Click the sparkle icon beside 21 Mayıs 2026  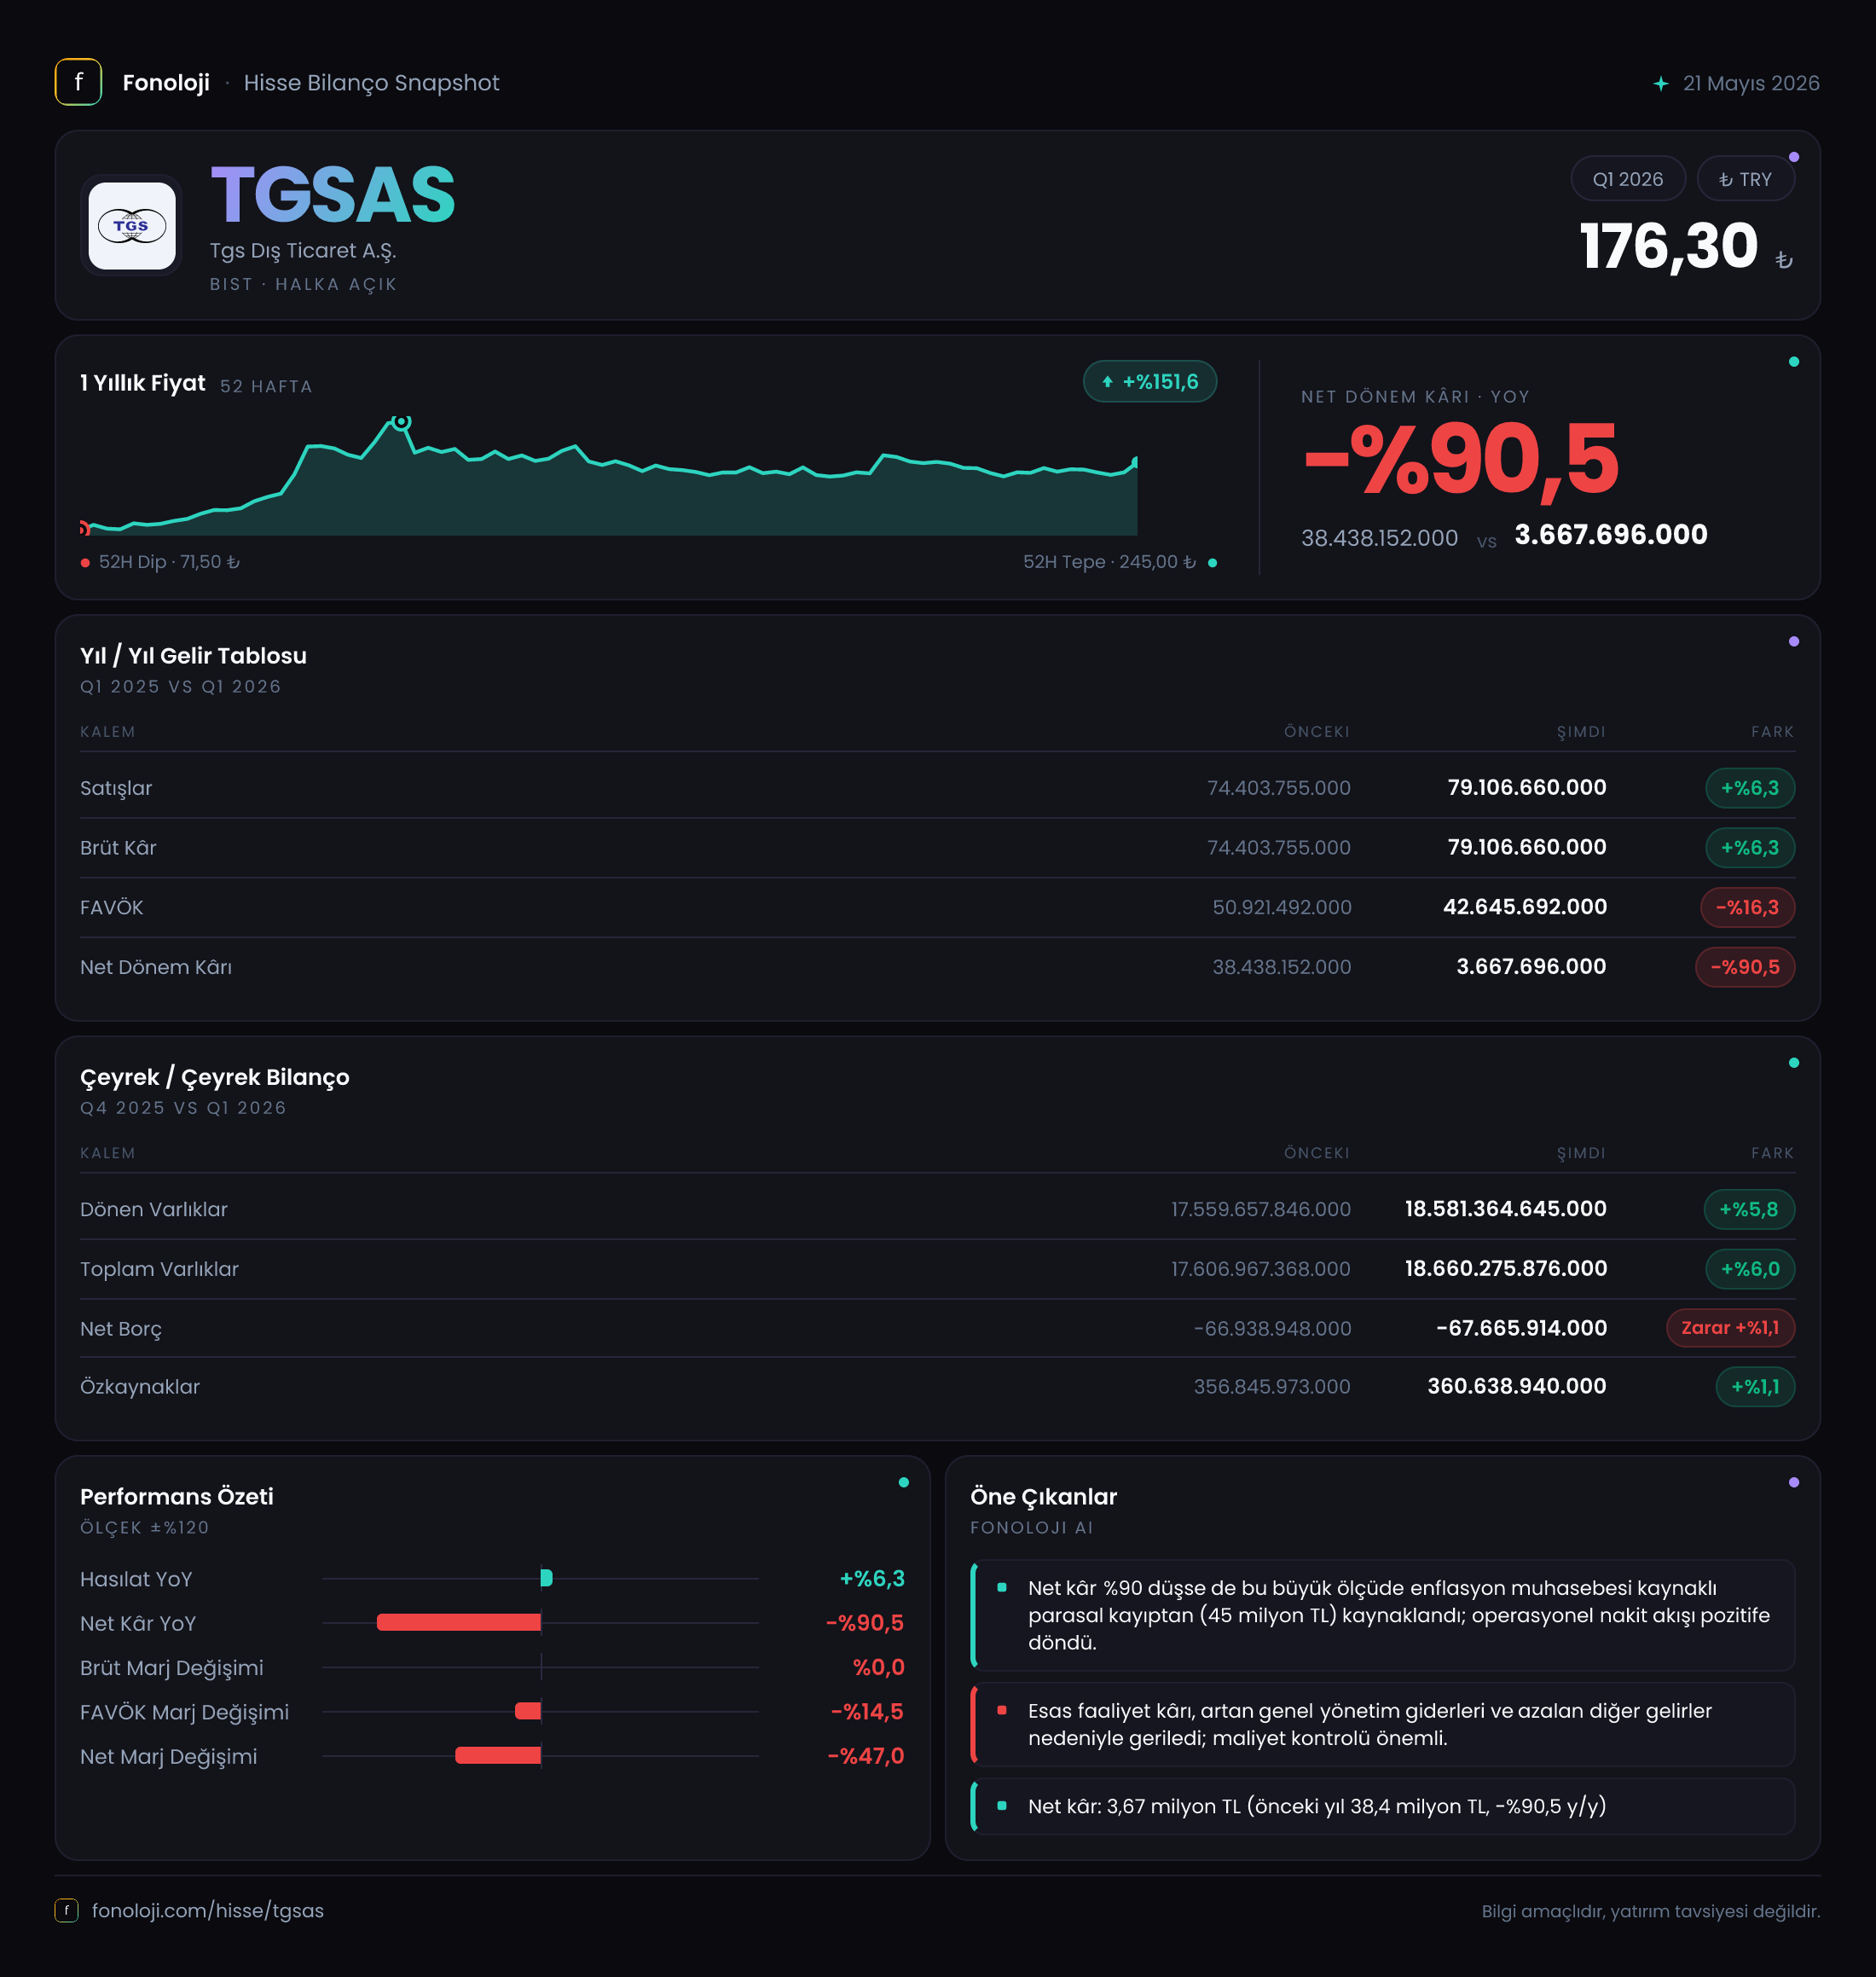point(1660,84)
